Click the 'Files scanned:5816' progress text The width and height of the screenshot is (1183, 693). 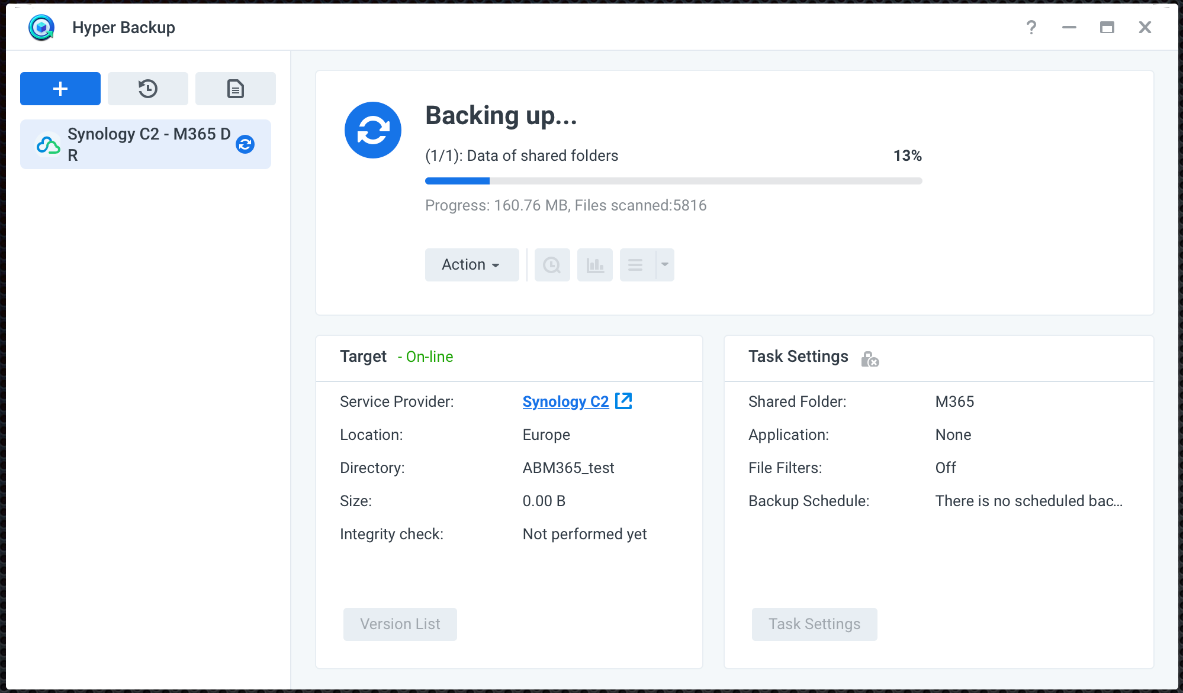[641, 205]
